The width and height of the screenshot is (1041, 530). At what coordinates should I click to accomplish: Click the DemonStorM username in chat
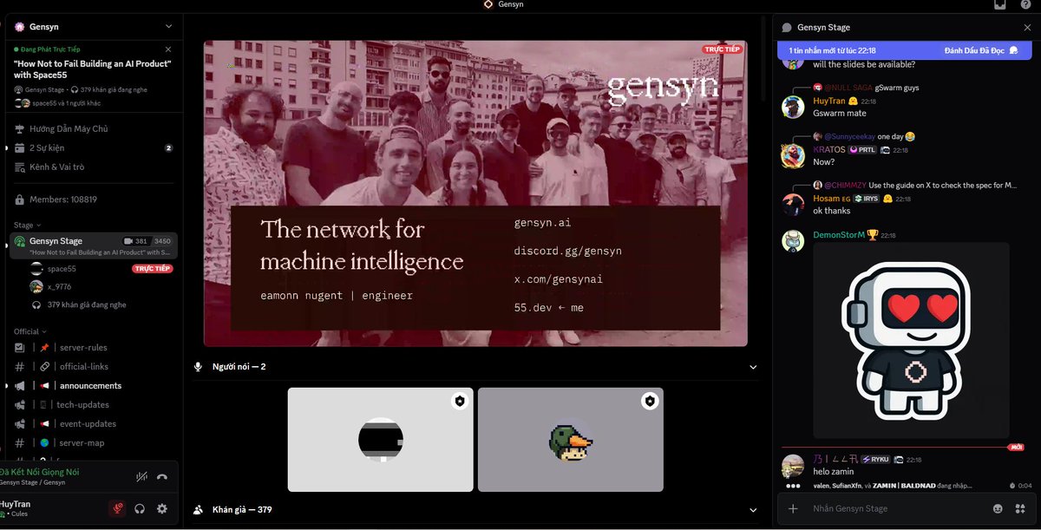click(x=839, y=235)
